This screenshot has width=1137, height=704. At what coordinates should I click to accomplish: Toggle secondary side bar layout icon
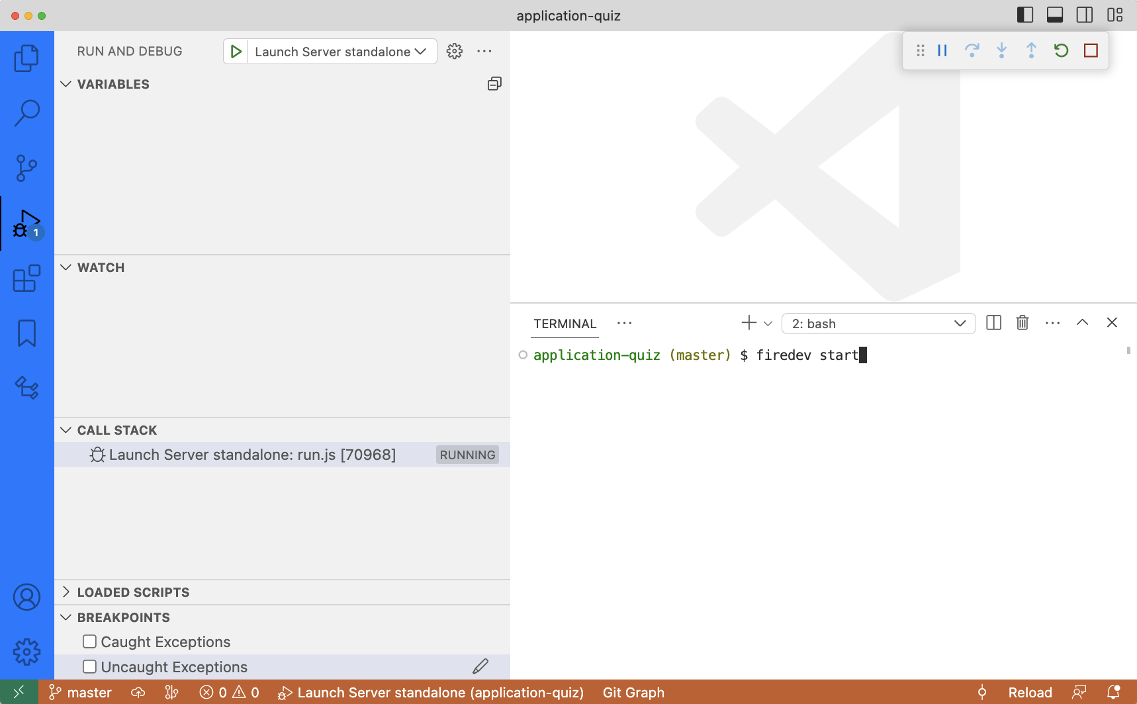point(1085,15)
